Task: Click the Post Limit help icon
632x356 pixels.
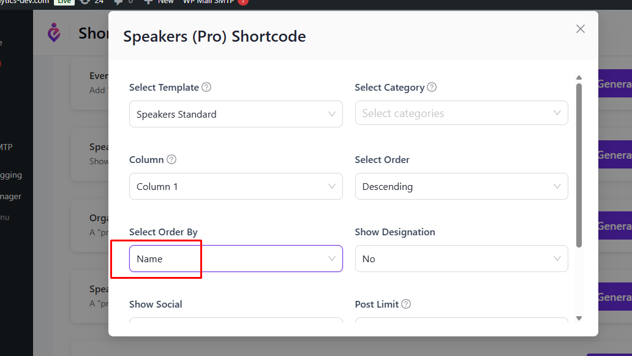Action: tap(406, 304)
